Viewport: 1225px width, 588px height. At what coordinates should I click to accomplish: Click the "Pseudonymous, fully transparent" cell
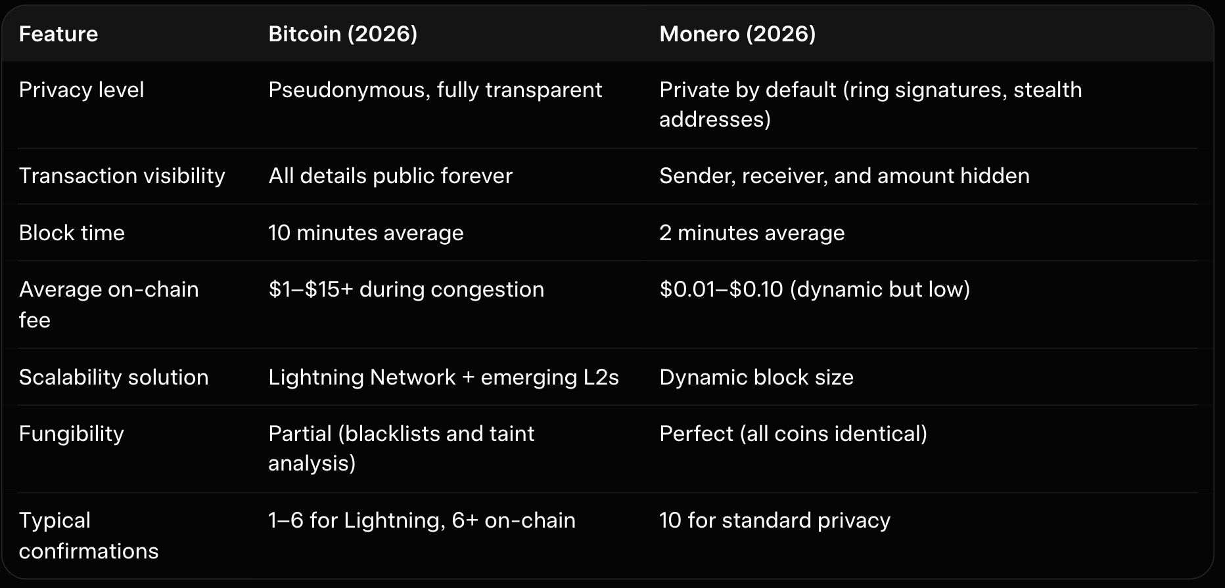click(435, 90)
